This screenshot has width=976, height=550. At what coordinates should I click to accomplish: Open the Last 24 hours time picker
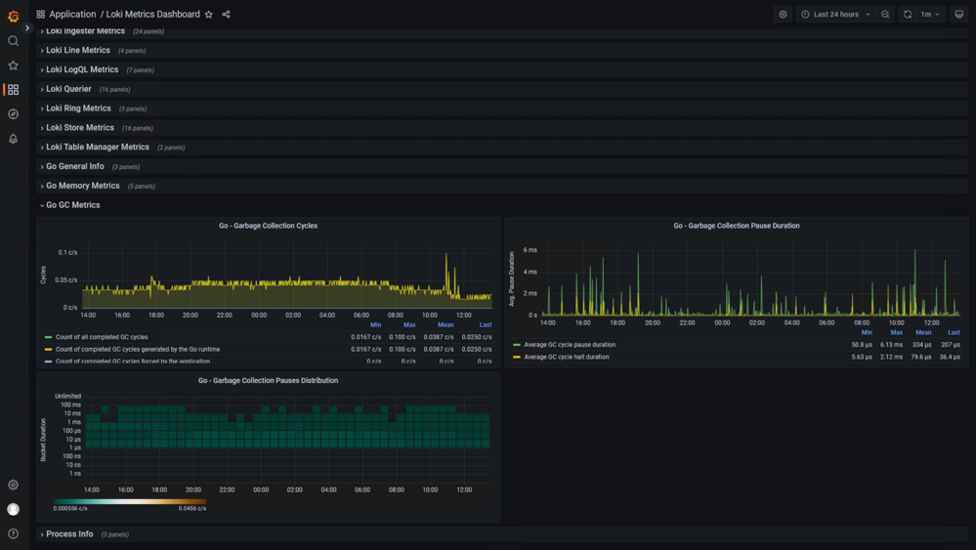(x=836, y=15)
